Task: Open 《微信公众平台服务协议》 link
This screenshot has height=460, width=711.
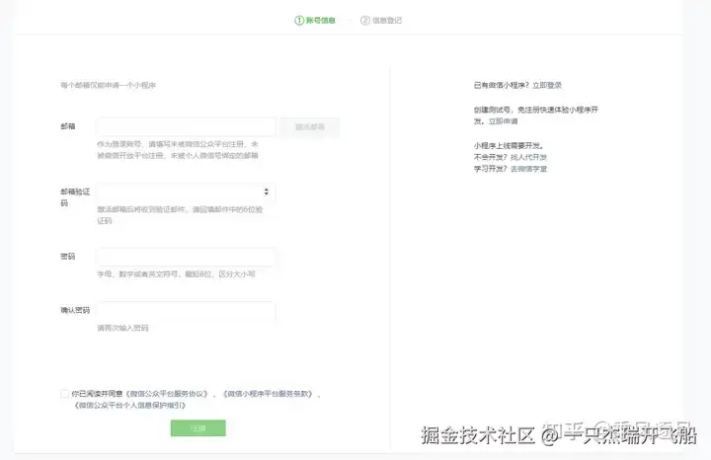Action: coord(167,394)
